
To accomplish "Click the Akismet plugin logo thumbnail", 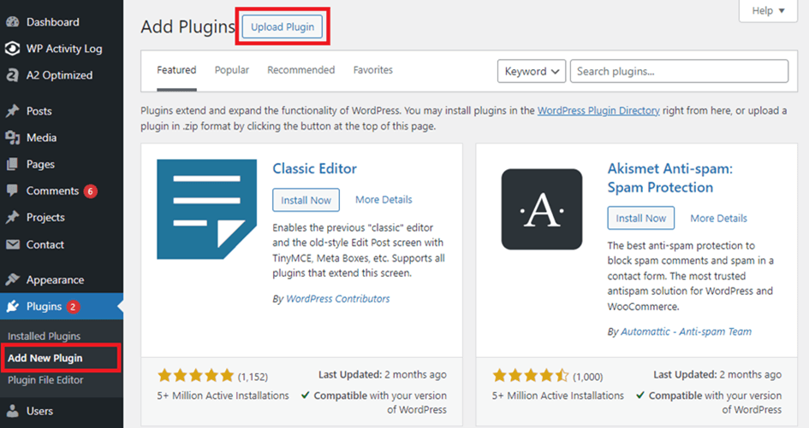I will pos(542,209).
